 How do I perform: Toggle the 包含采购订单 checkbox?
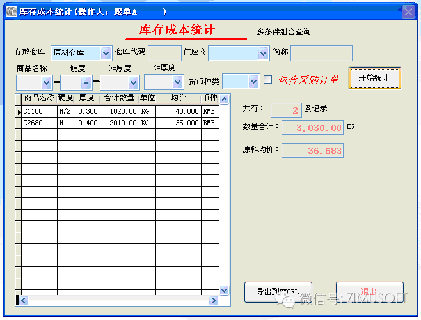click(x=268, y=80)
